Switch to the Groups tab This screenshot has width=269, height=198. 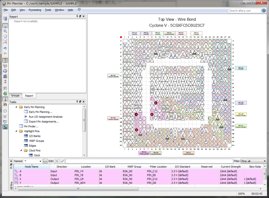coord(15,96)
